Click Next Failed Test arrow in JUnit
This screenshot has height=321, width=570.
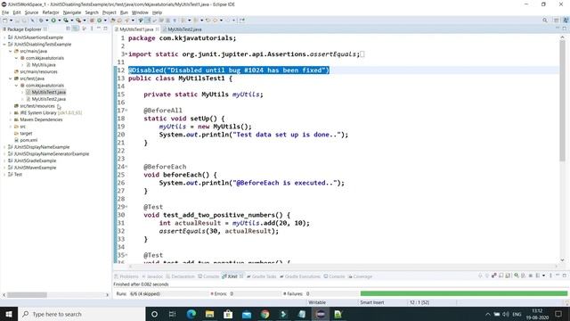click(x=480, y=276)
